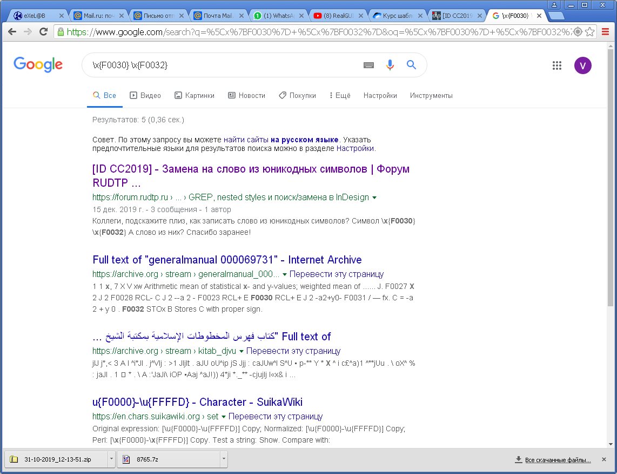Open a new browser tab
The width and height of the screenshot is (617, 474).
pyautogui.click(x=556, y=16)
